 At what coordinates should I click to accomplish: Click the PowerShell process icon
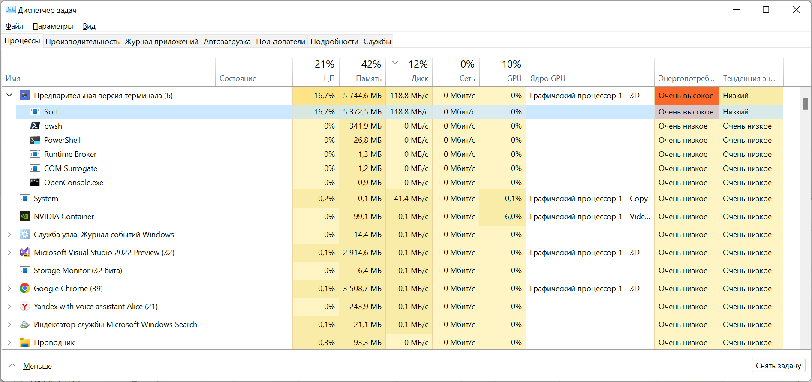click(35, 140)
